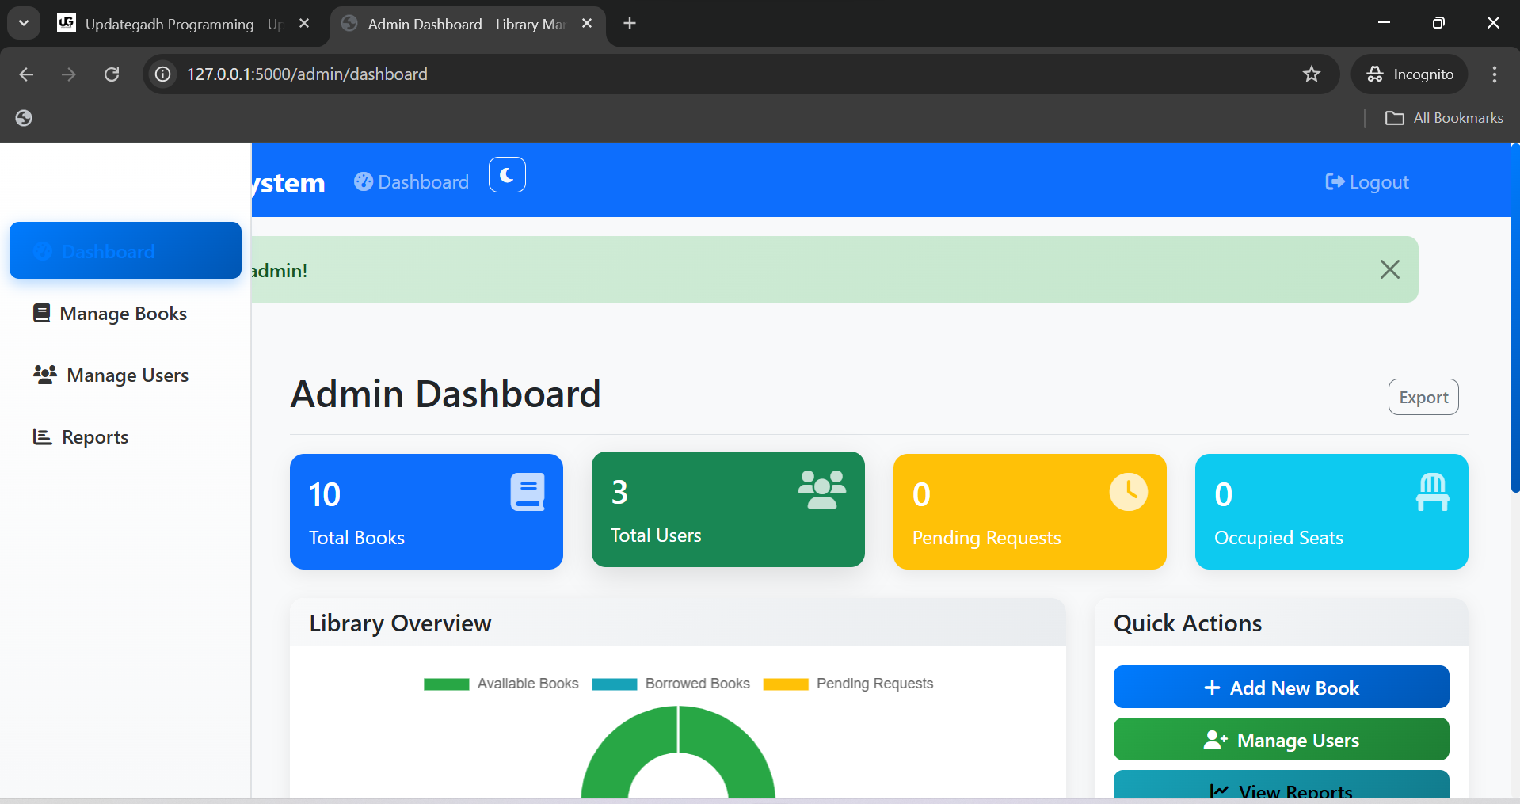This screenshot has width=1520, height=804.
Task: Click the Export button
Action: (1423, 397)
